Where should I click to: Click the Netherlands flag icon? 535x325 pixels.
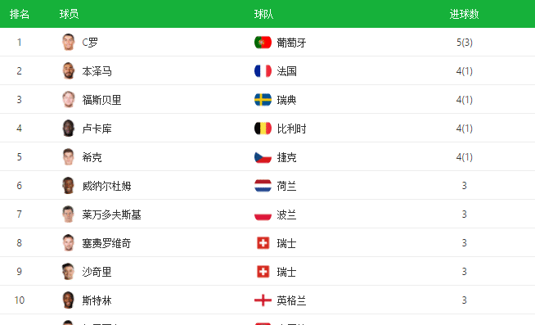pos(263,186)
